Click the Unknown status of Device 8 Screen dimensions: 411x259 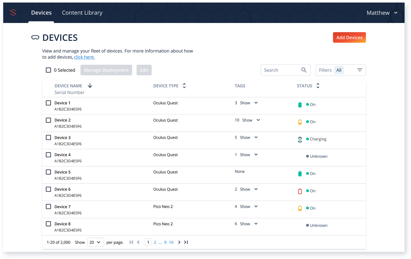[317, 225]
